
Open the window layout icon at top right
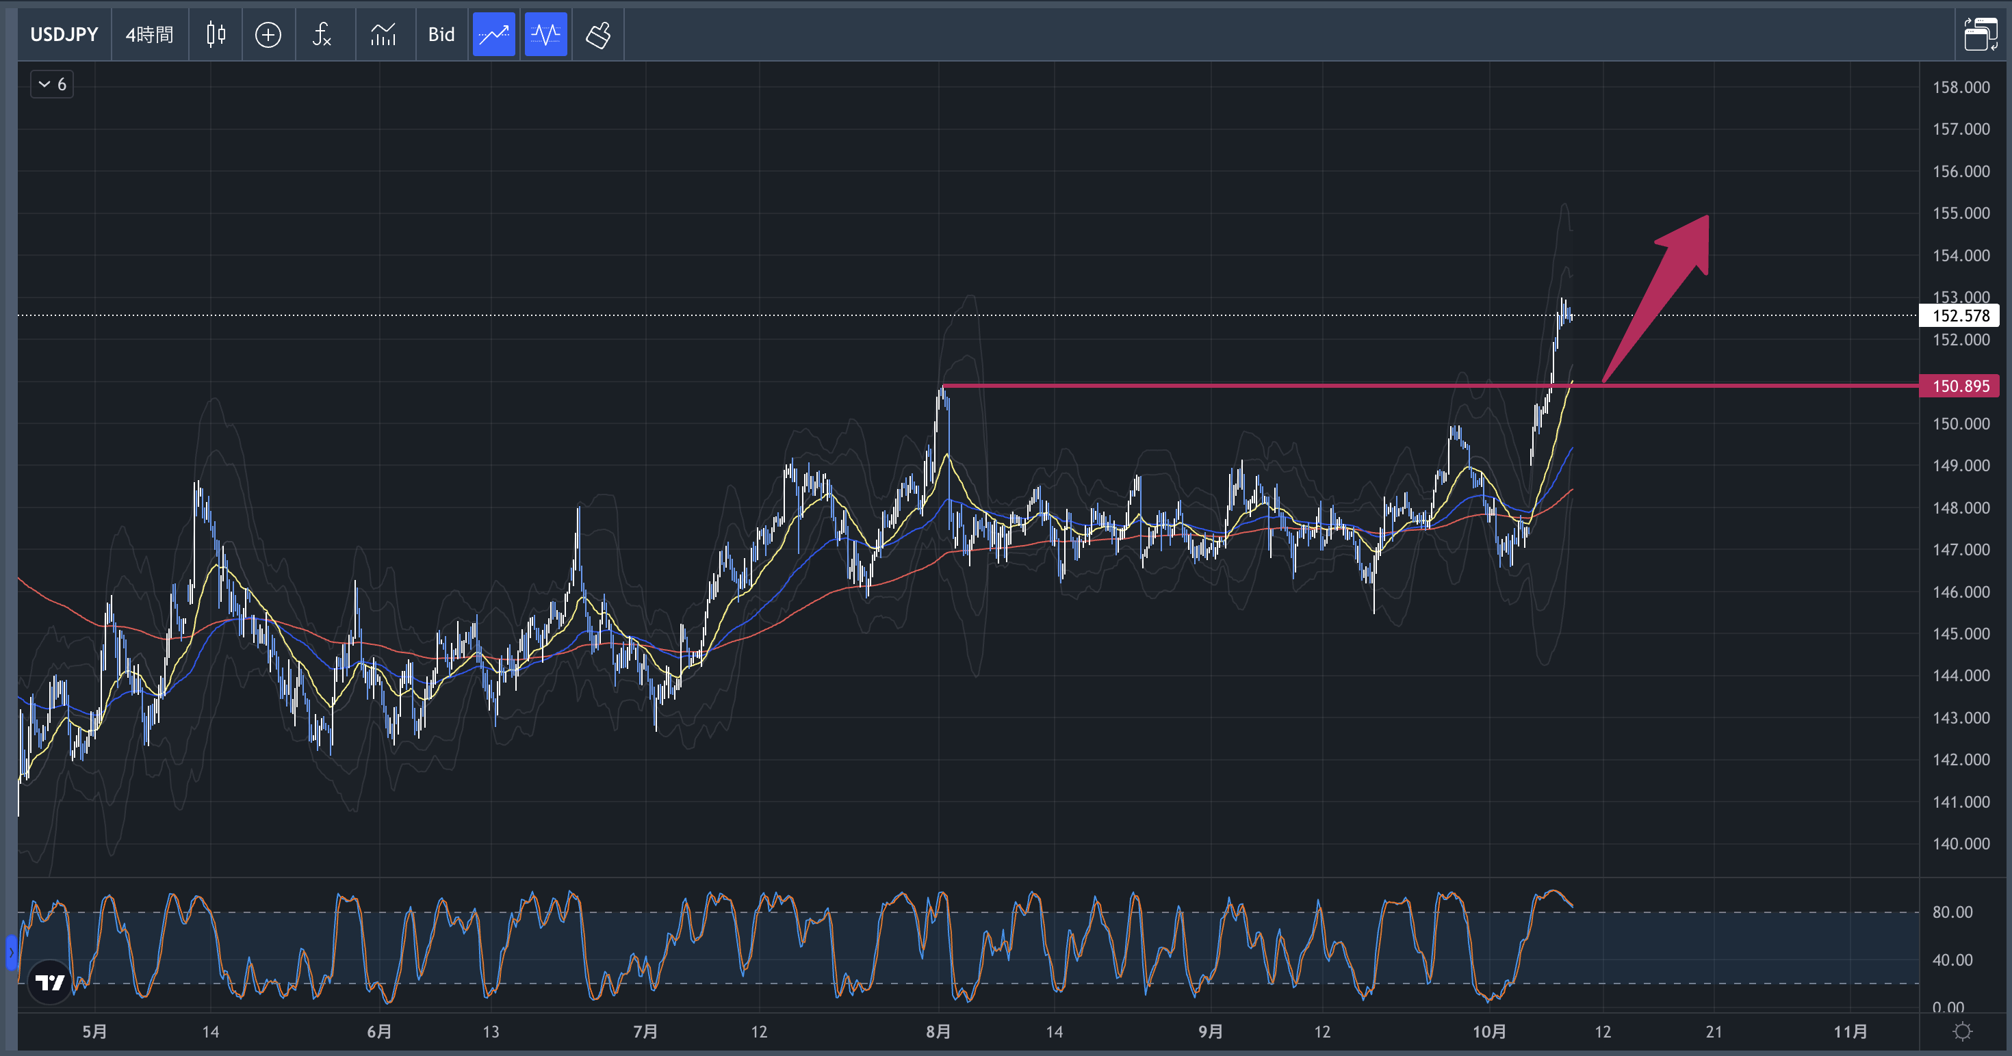click(1980, 34)
